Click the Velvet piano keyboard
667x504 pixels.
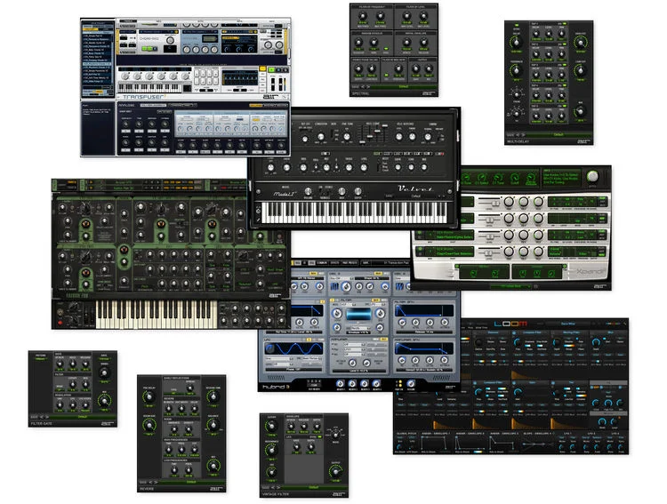click(354, 212)
